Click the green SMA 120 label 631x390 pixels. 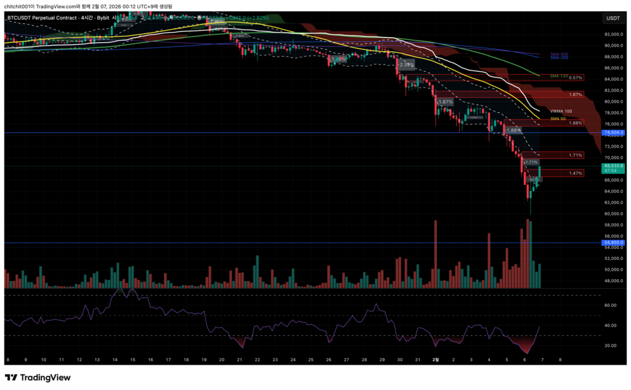(558, 76)
